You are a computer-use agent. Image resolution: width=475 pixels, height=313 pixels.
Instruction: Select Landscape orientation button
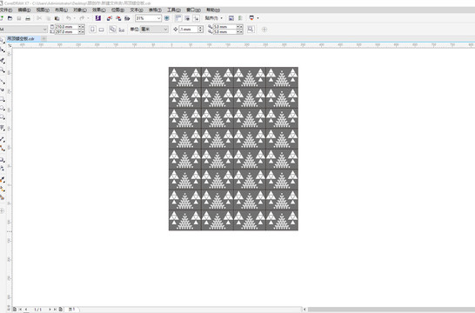coord(102,30)
